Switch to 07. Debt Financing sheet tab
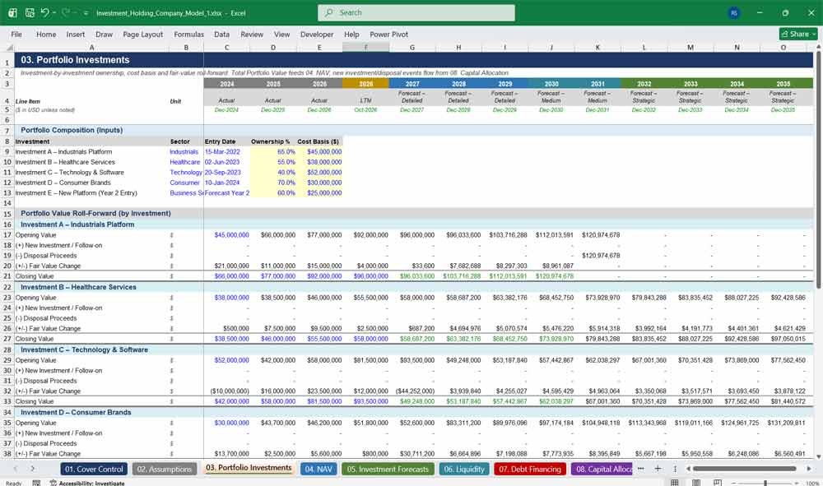 coord(530,470)
